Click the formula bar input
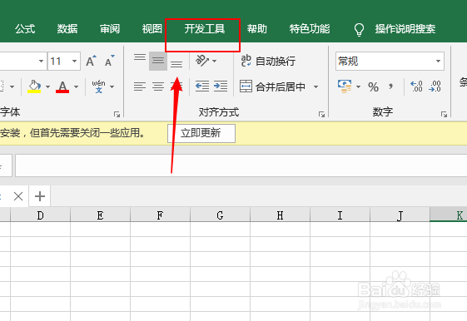The height and width of the screenshot is (321, 467). (241, 165)
